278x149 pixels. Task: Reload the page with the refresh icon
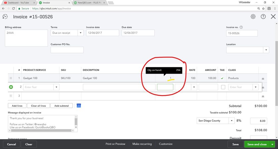click(x=13, y=9)
